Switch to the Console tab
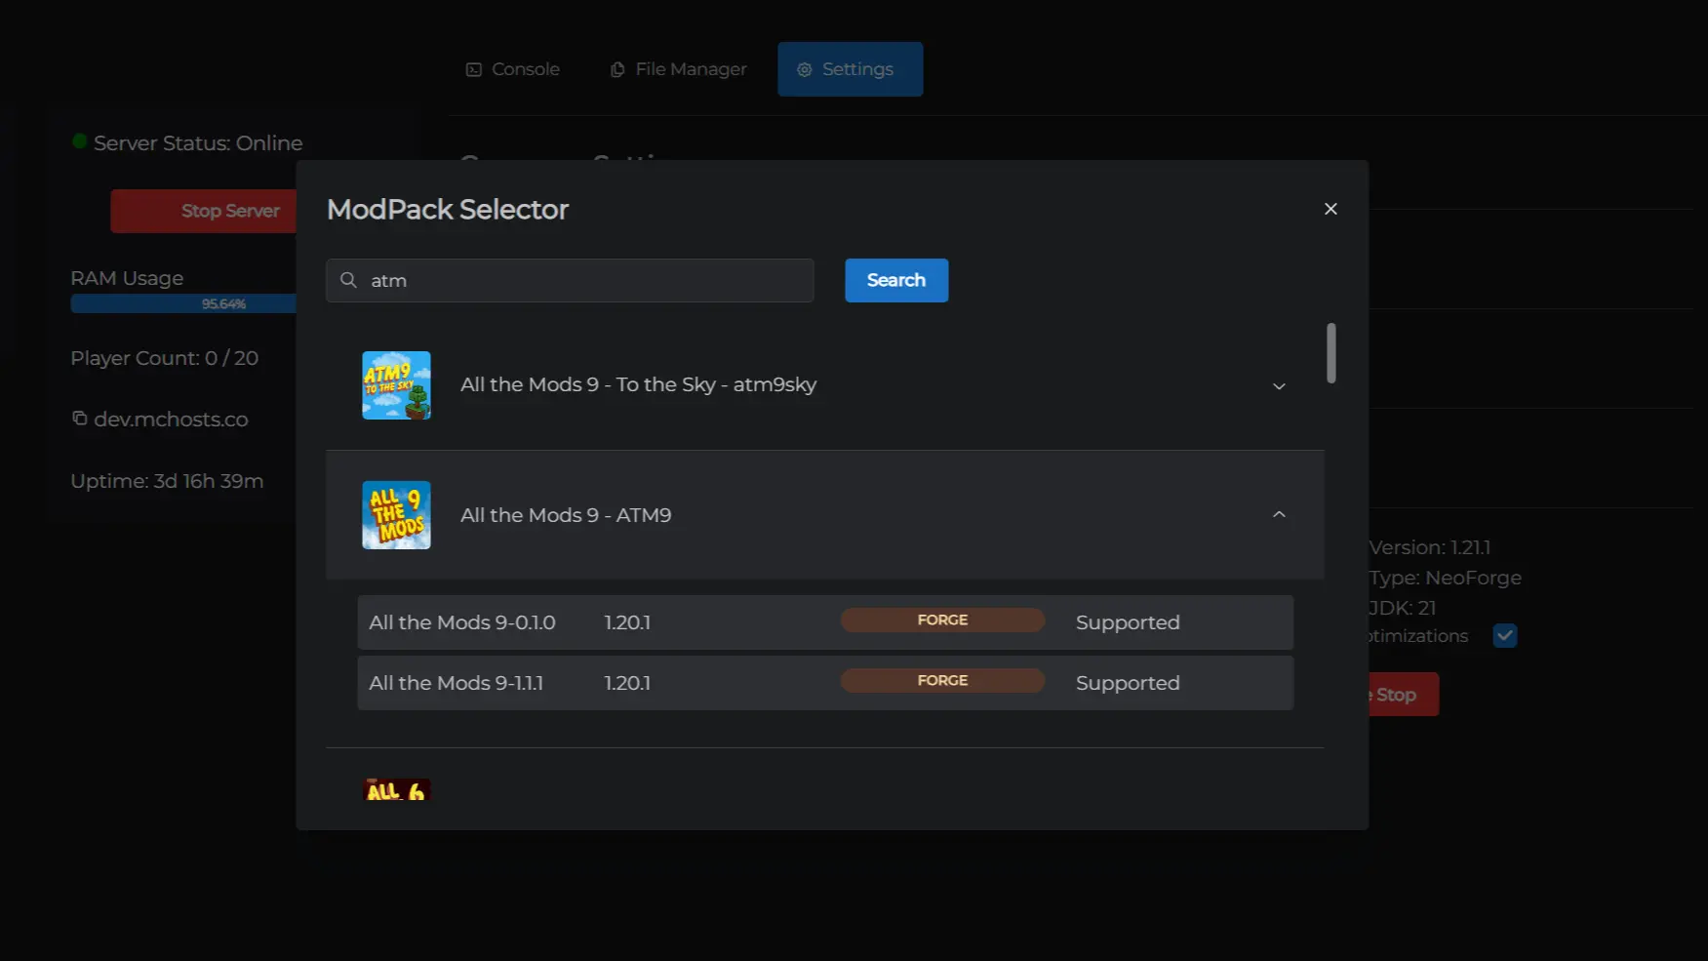This screenshot has height=961, width=1708. tap(512, 68)
